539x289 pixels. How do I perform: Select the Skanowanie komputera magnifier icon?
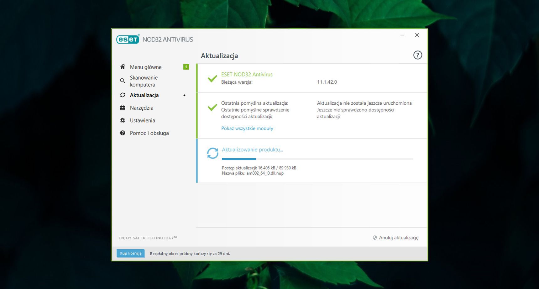point(123,81)
